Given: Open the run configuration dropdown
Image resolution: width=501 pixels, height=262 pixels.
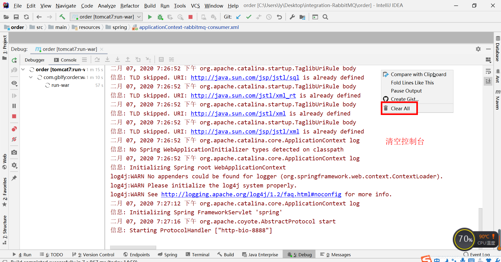Looking at the screenshot, I should point(107,17).
